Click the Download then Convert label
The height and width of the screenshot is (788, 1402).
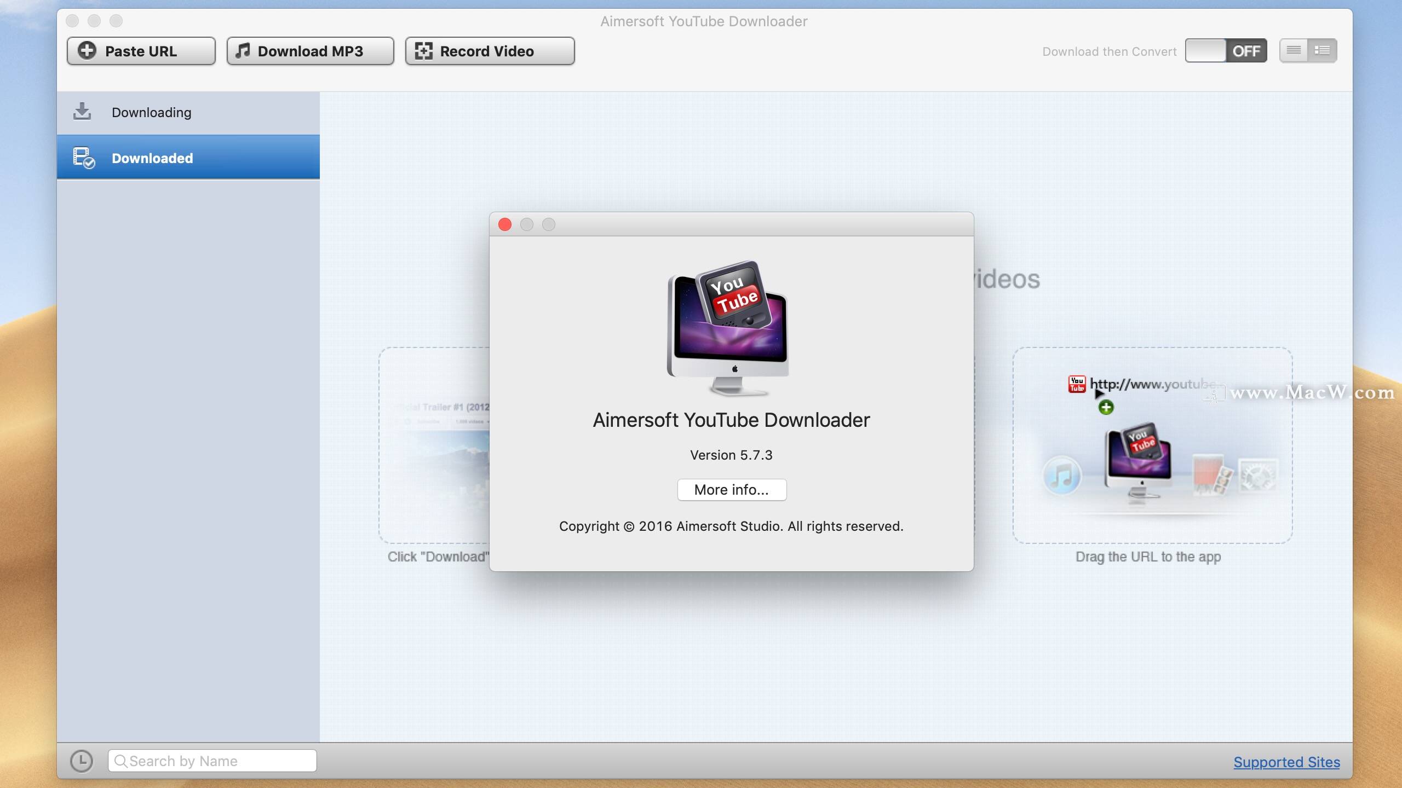[1109, 51]
